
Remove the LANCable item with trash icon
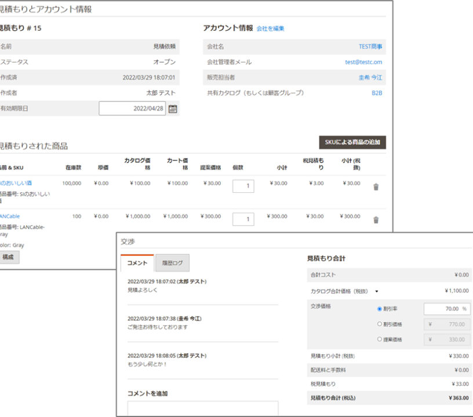376,220
